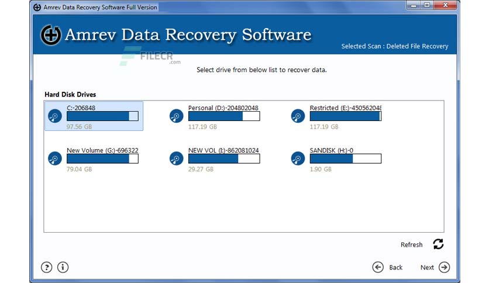
Task: Click the NEW VOL (I:) disk icon
Action: (x=176, y=158)
